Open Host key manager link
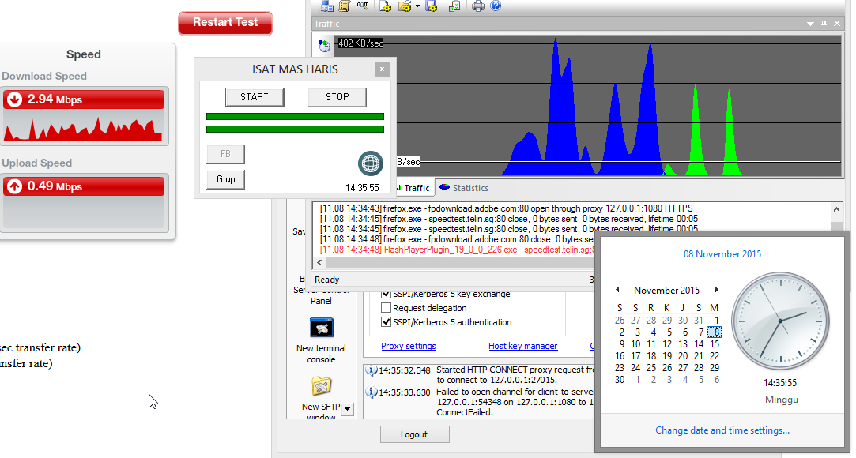The height and width of the screenshot is (458, 856). (x=523, y=346)
